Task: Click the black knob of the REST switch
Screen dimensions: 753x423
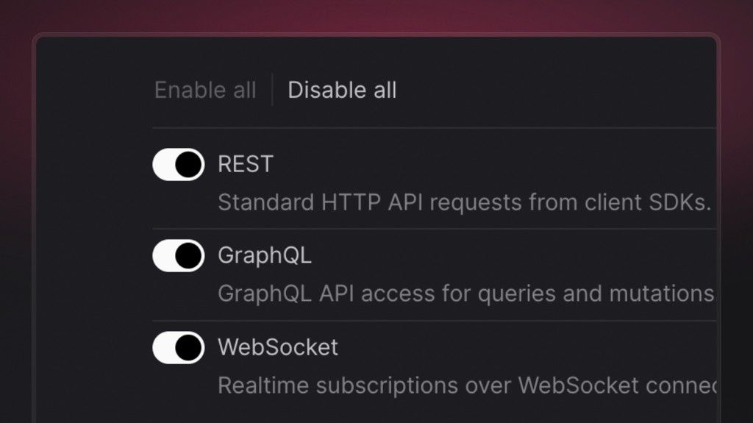Action: 190,164
